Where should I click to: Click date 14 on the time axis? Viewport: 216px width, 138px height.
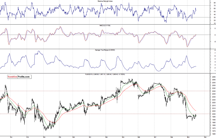pyautogui.click(x=11, y=137)
